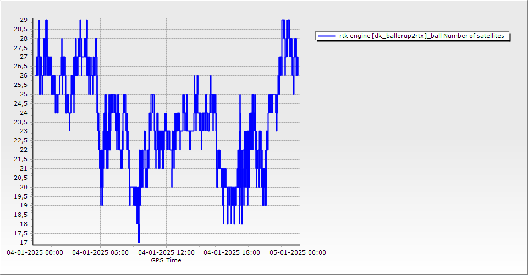Select the 26 y-axis tick label
Screen dimensions: 528x275
click(24, 75)
